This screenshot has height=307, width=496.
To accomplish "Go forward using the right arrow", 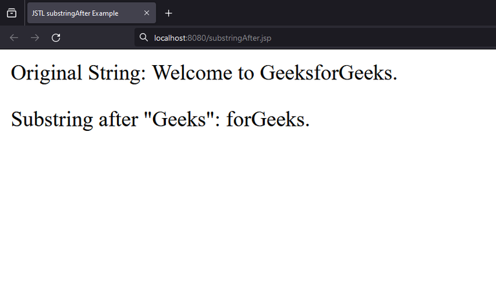I will (x=35, y=38).
